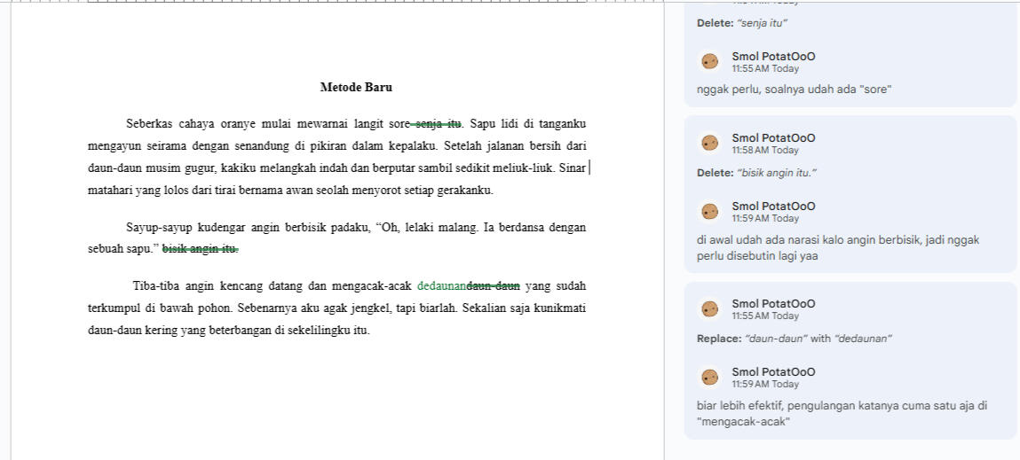Click the "Metode Baru" document title
This screenshot has height=460, width=1020.
point(356,88)
